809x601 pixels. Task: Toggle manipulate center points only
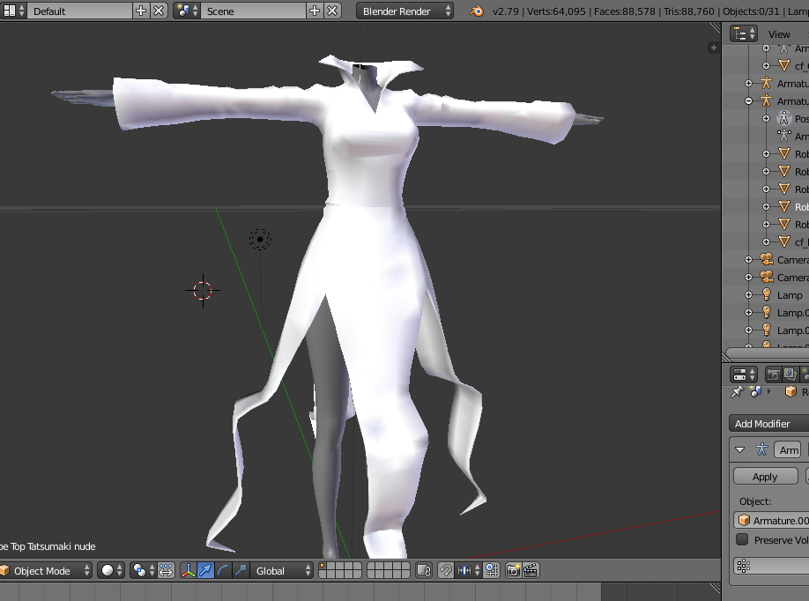[x=166, y=570]
